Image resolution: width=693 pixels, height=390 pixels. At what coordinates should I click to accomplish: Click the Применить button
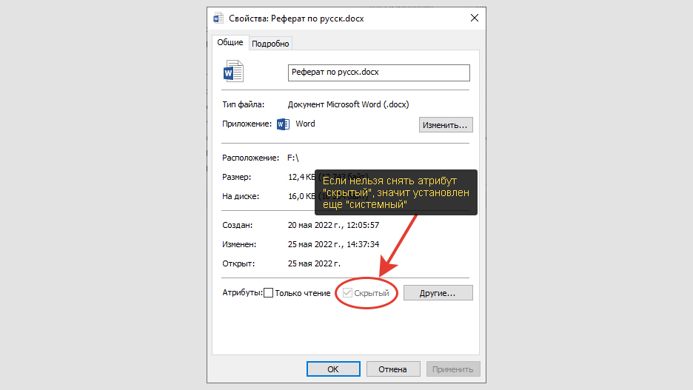453,369
